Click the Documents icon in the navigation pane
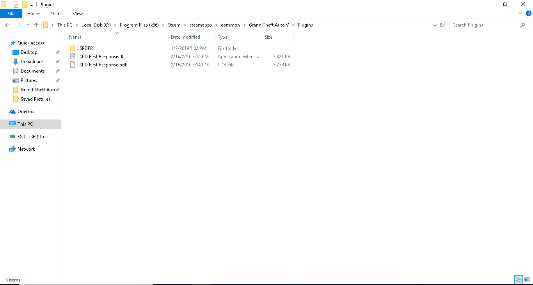Viewport: 533px width, 285px height. (16, 71)
